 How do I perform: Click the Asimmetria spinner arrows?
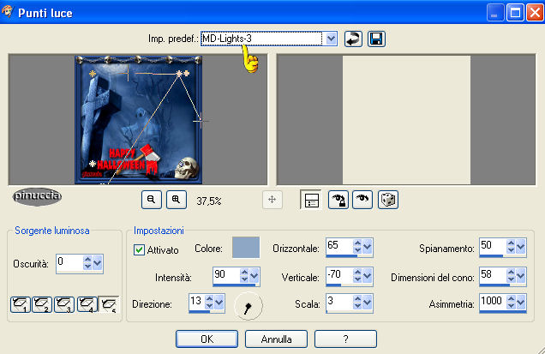pyautogui.click(x=511, y=303)
